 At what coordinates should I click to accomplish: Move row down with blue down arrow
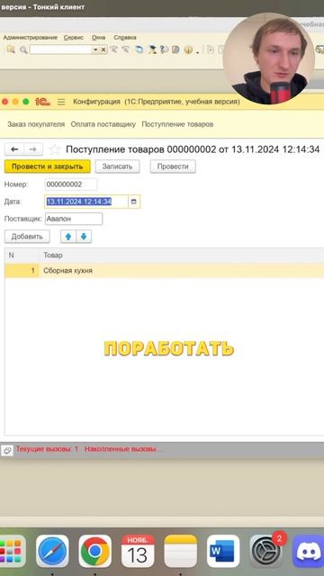(x=84, y=237)
